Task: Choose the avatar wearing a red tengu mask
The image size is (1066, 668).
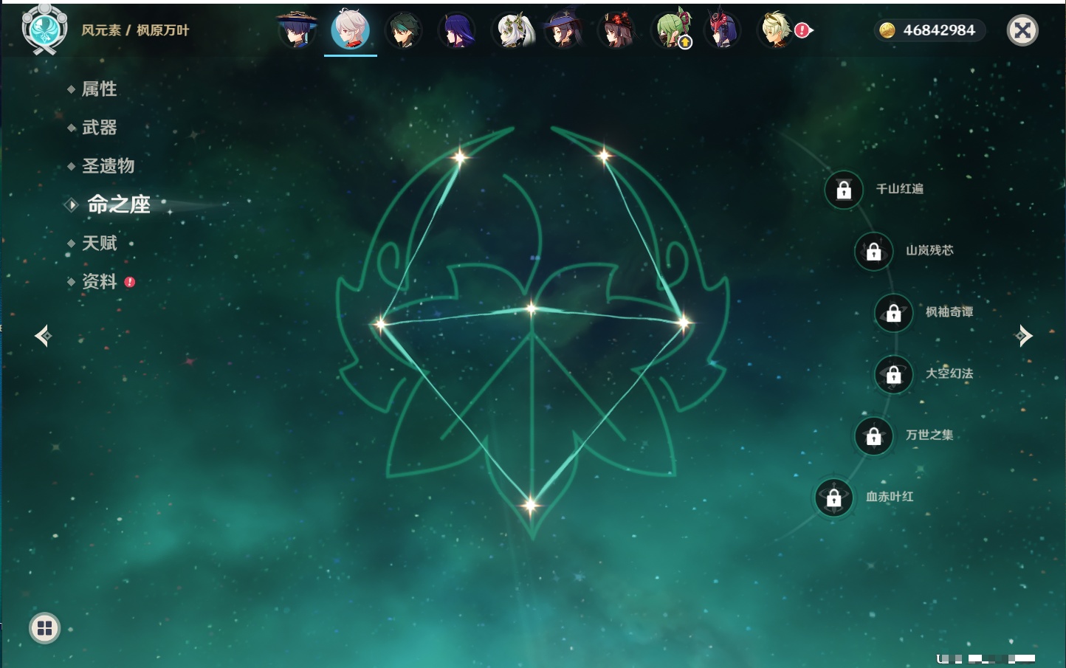Action: click(x=723, y=30)
